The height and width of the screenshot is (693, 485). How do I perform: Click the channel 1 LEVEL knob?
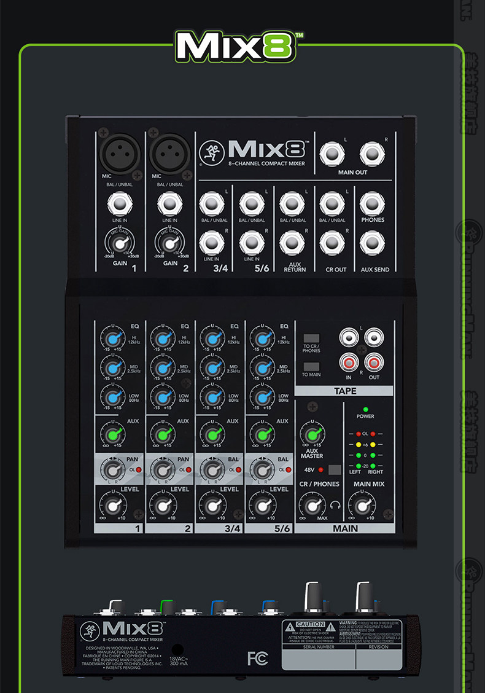pyautogui.click(x=113, y=505)
